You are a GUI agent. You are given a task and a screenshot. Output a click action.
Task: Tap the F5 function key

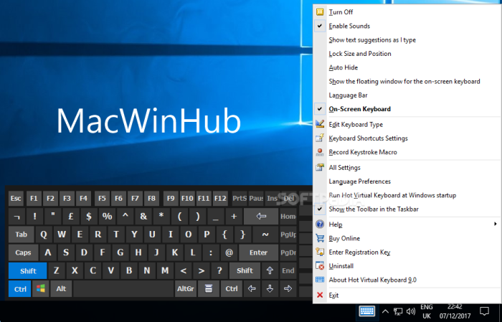click(102, 198)
